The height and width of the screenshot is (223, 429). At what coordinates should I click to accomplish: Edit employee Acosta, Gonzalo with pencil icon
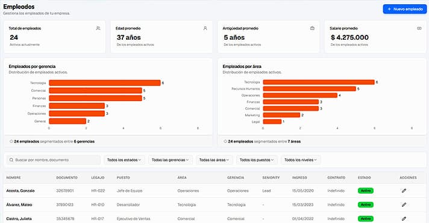tap(404, 191)
